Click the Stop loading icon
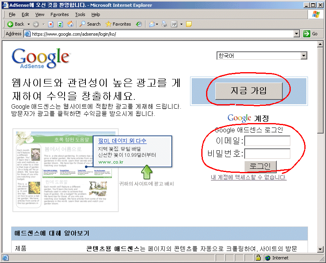326x263 pixels. pos(51,24)
